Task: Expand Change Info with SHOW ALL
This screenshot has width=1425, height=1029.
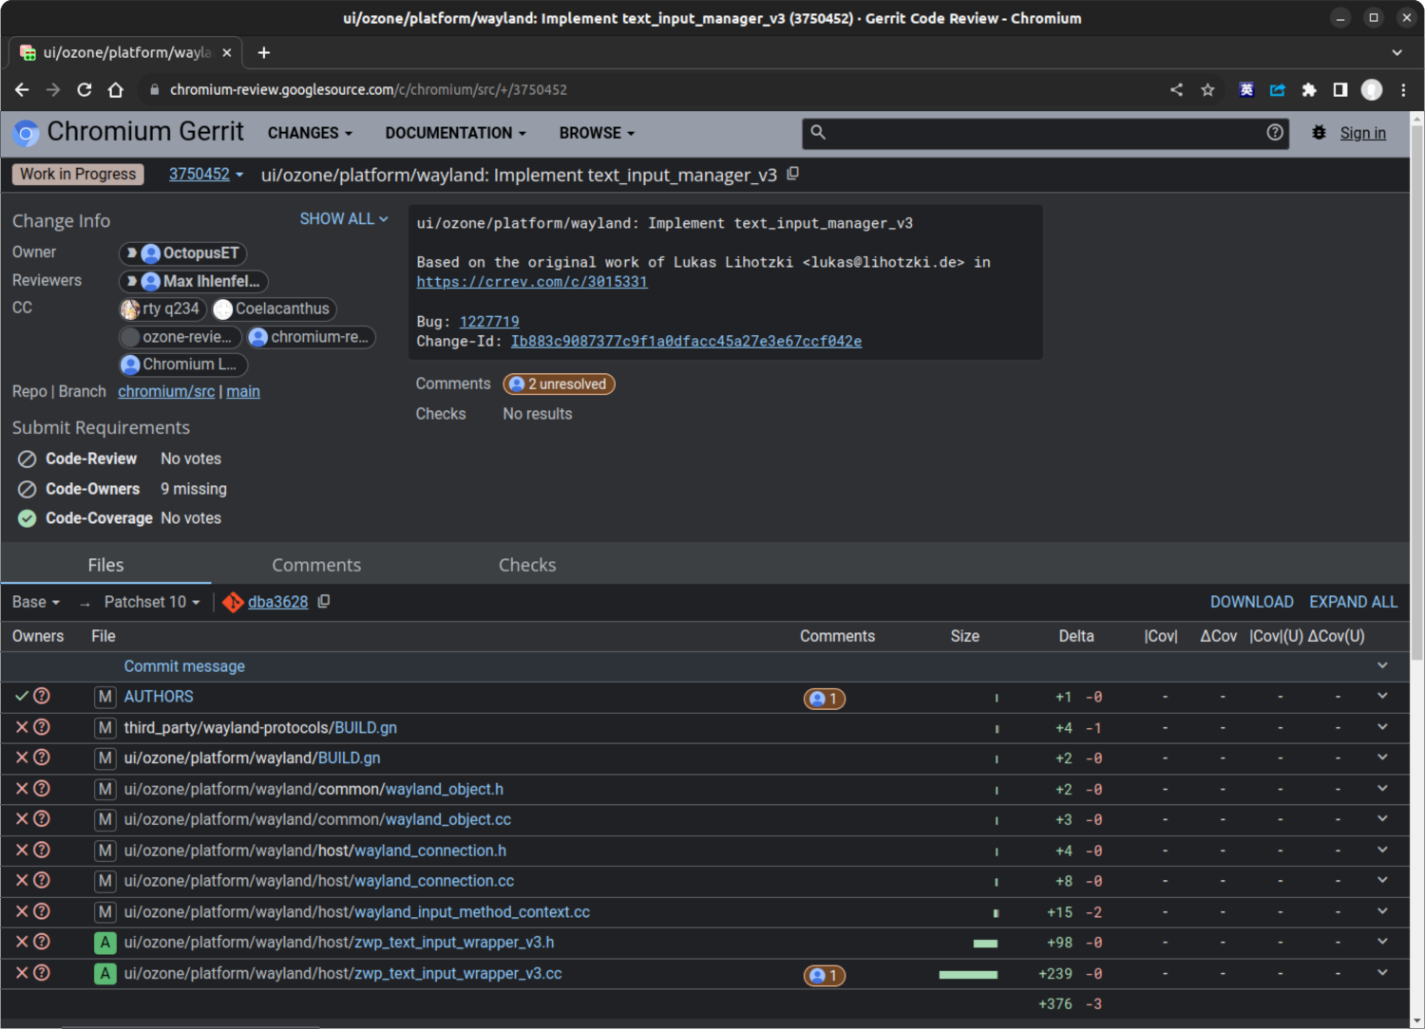Action: click(x=343, y=219)
